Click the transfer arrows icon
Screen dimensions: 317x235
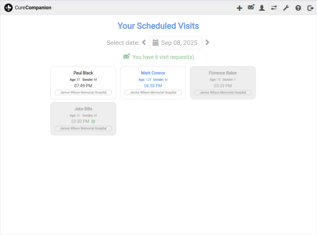point(274,8)
